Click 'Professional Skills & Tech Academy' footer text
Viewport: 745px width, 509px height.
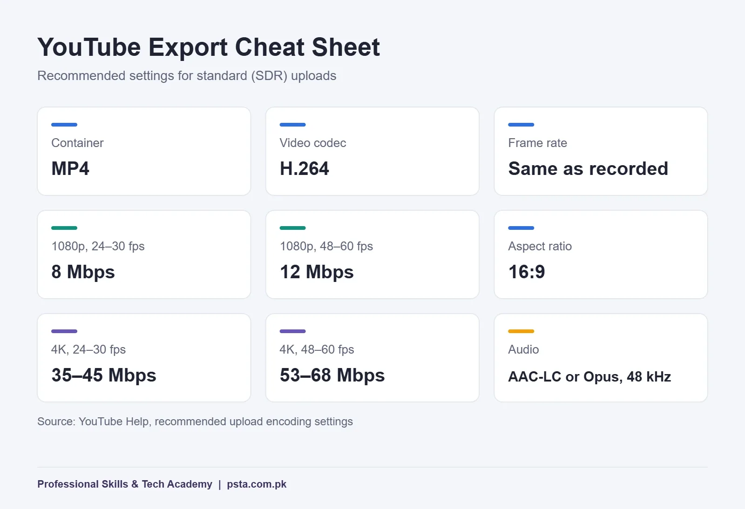click(x=125, y=484)
